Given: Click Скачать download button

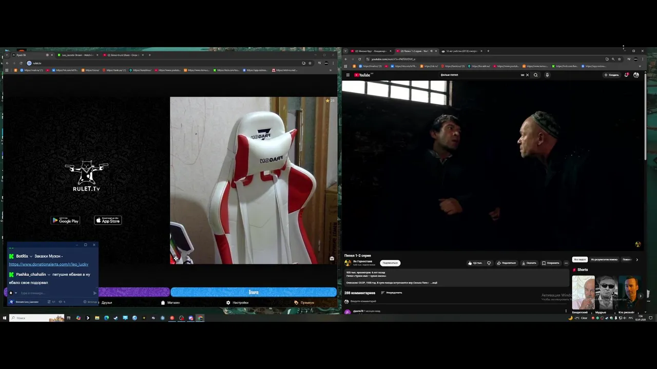Looking at the screenshot, I should (529, 263).
